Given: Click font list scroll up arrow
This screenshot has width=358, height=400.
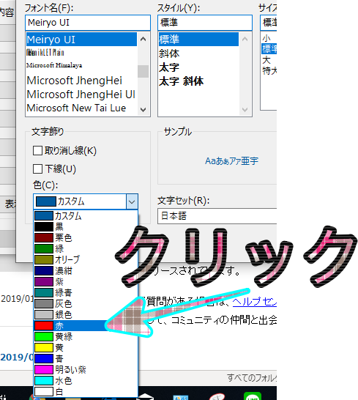Looking at the screenshot, I should coord(143,39).
